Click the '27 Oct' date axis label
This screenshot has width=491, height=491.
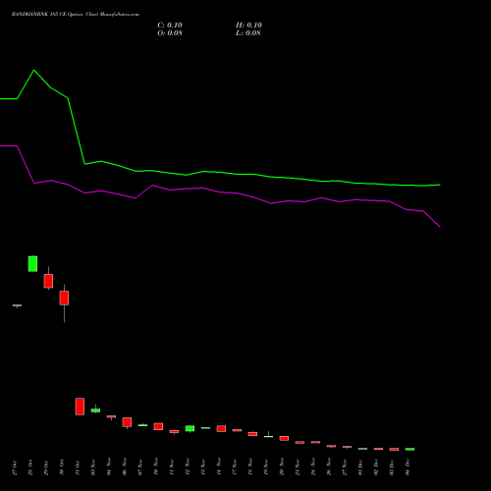point(15,467)
